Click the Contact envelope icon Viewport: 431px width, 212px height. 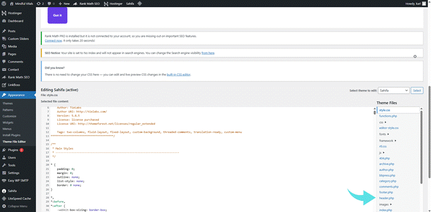tap(4, 70)
